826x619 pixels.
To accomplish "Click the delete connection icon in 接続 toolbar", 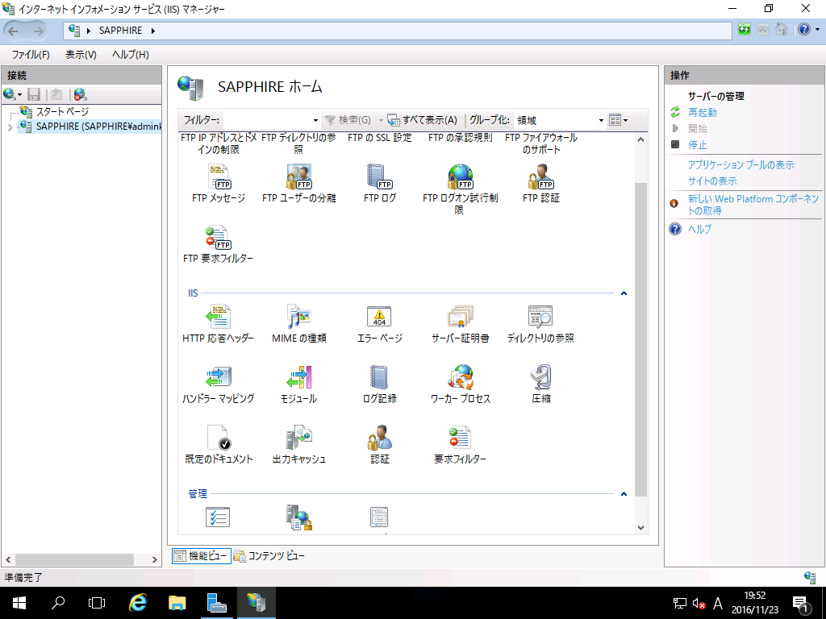I will (80, 95).
